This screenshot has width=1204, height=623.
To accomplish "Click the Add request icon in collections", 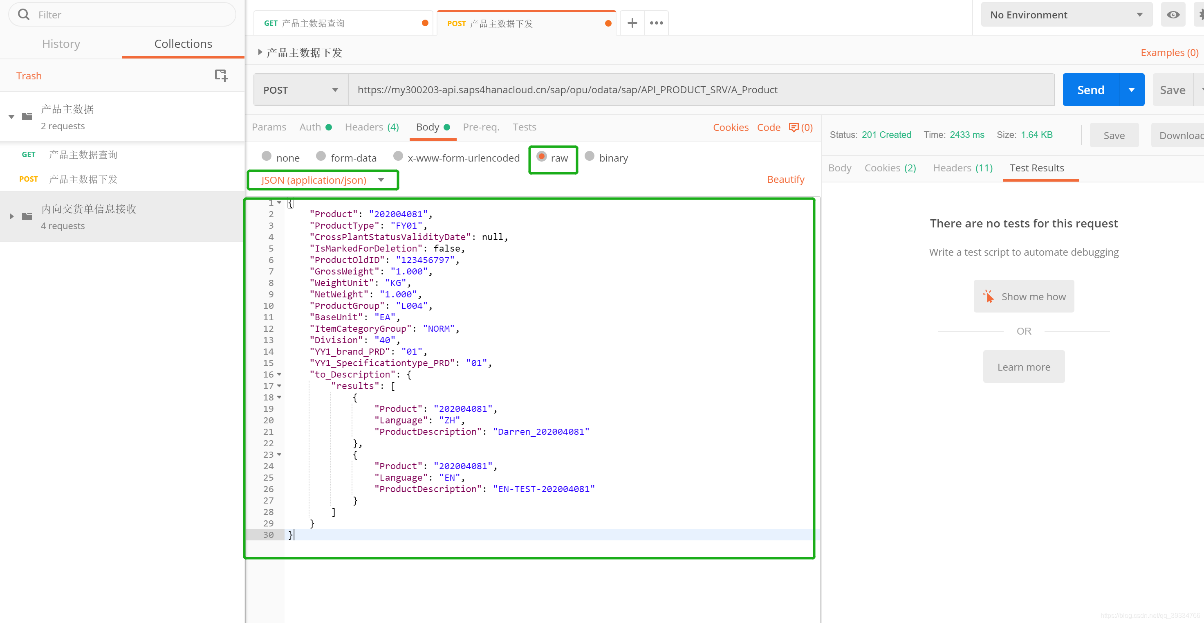I will [222, 76].
